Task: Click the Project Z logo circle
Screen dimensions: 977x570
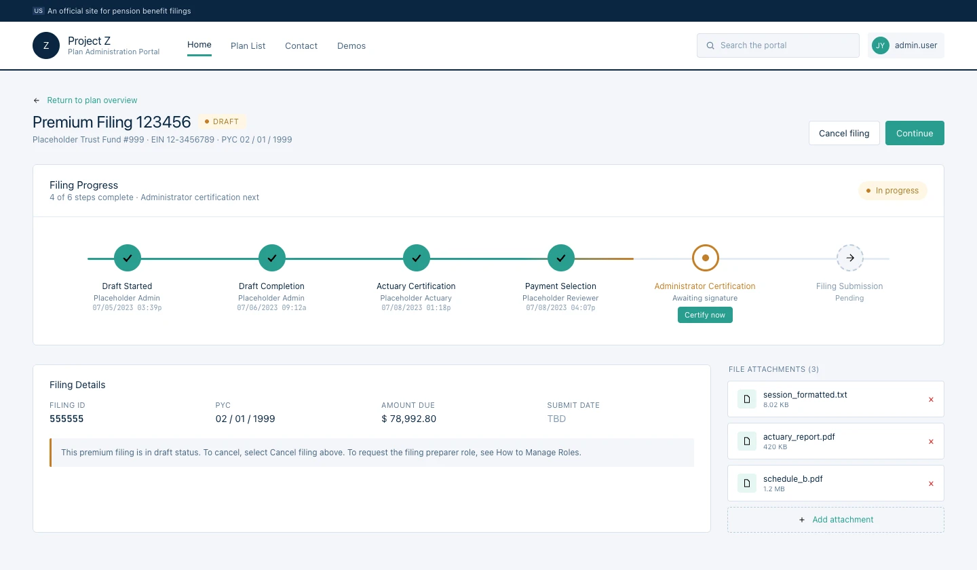Action: (x=46, y=45)
